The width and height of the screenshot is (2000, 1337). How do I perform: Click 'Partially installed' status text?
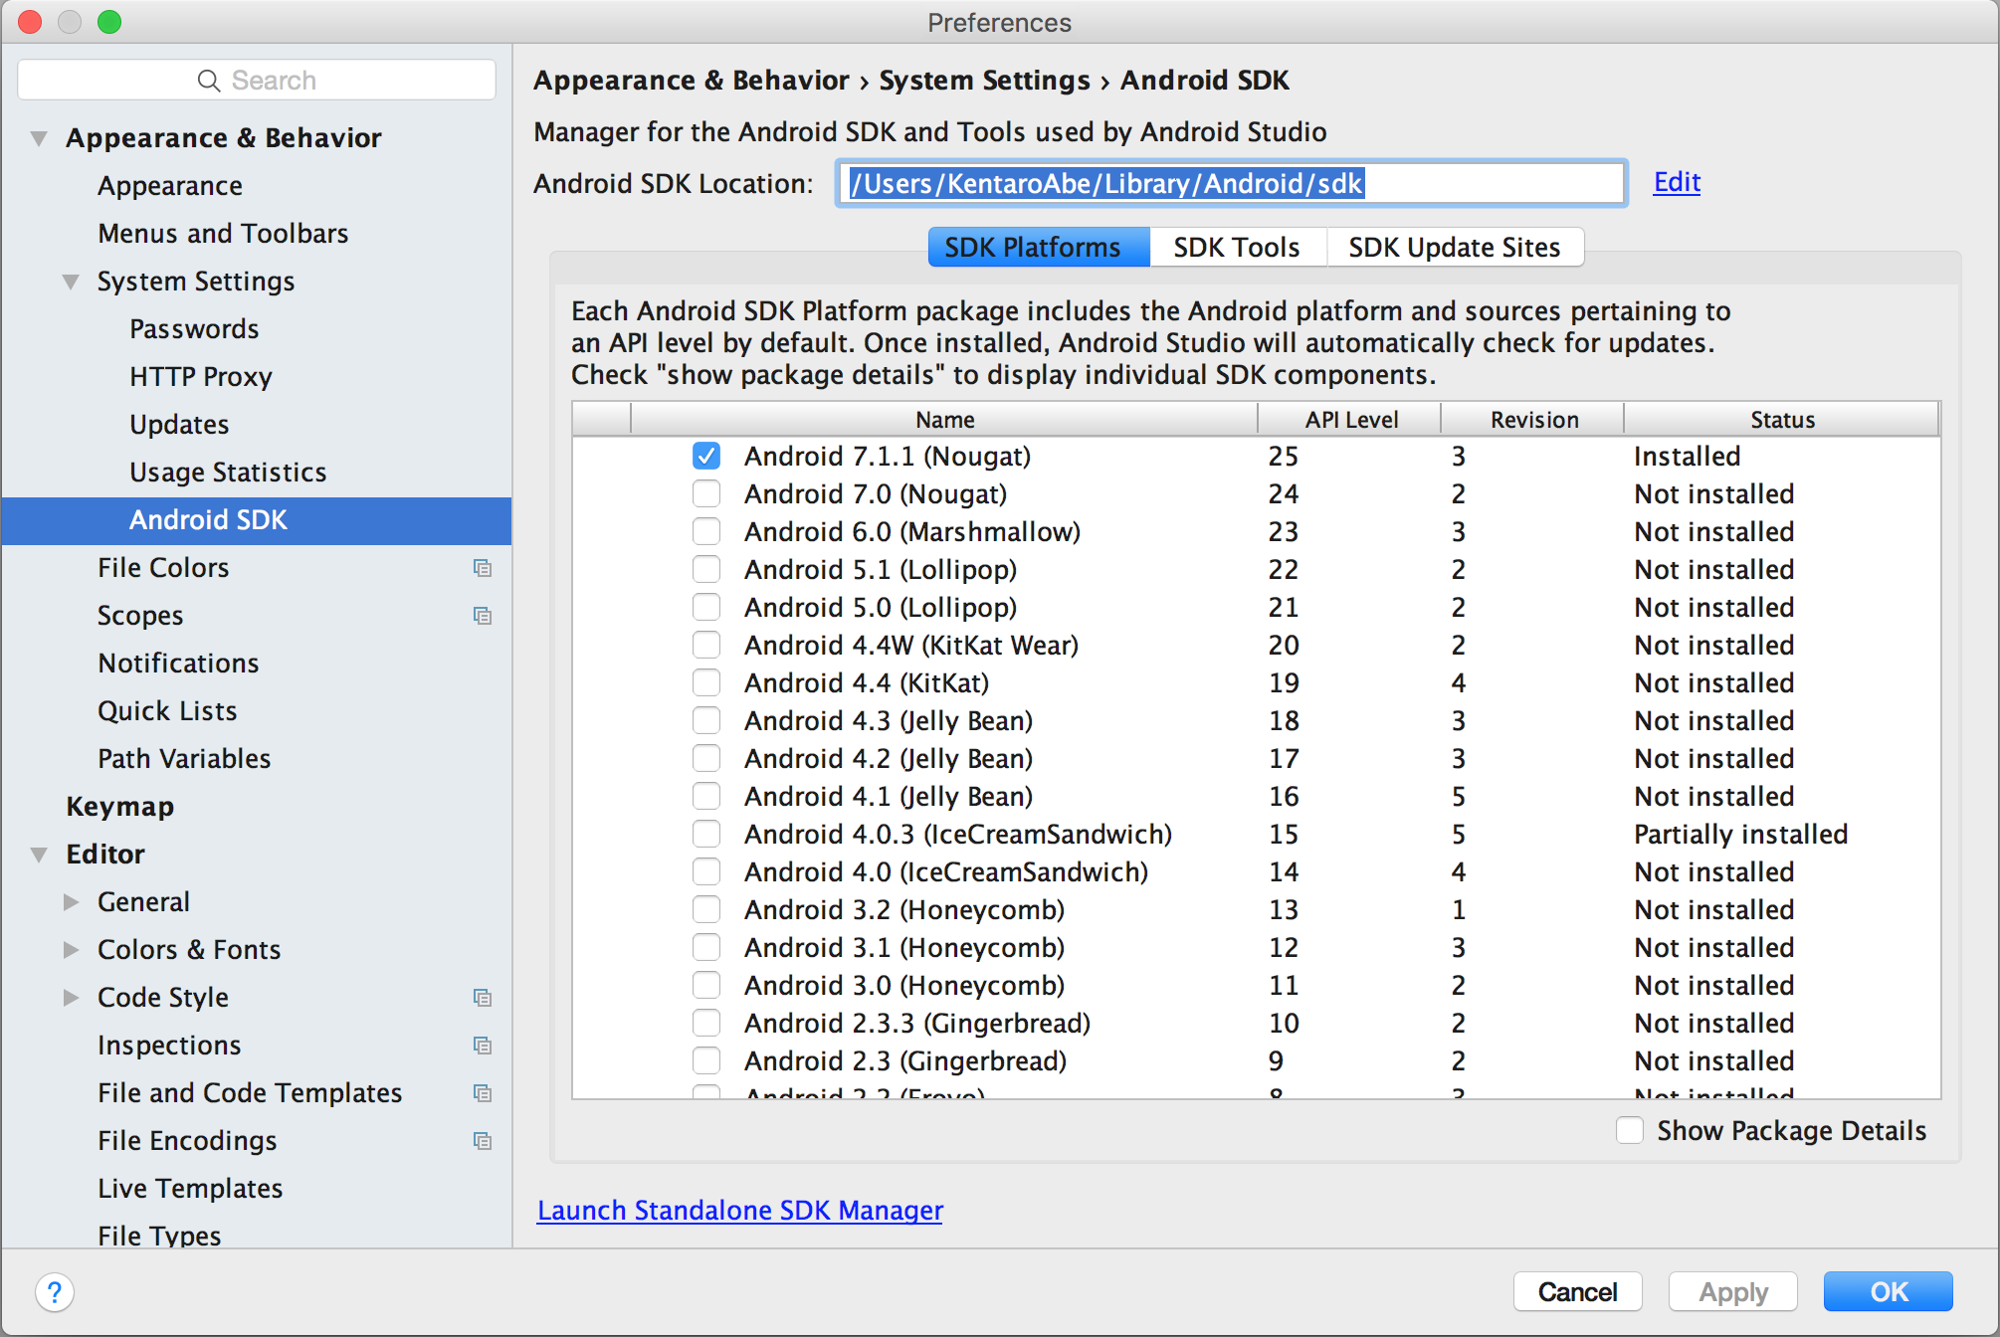coord(1740,834)
